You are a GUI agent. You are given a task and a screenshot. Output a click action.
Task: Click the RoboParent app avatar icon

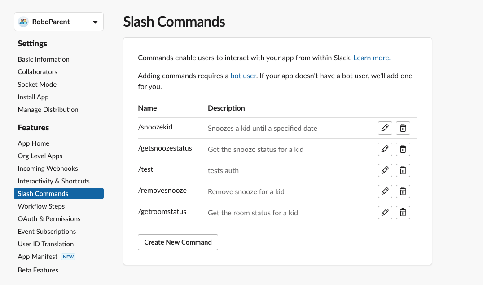[x=23, y=21]
